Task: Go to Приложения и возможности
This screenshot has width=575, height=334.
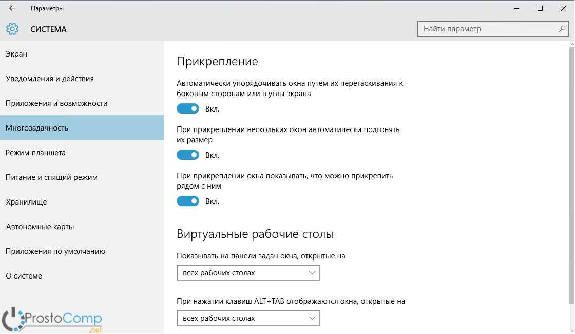Action: (56, 103)
